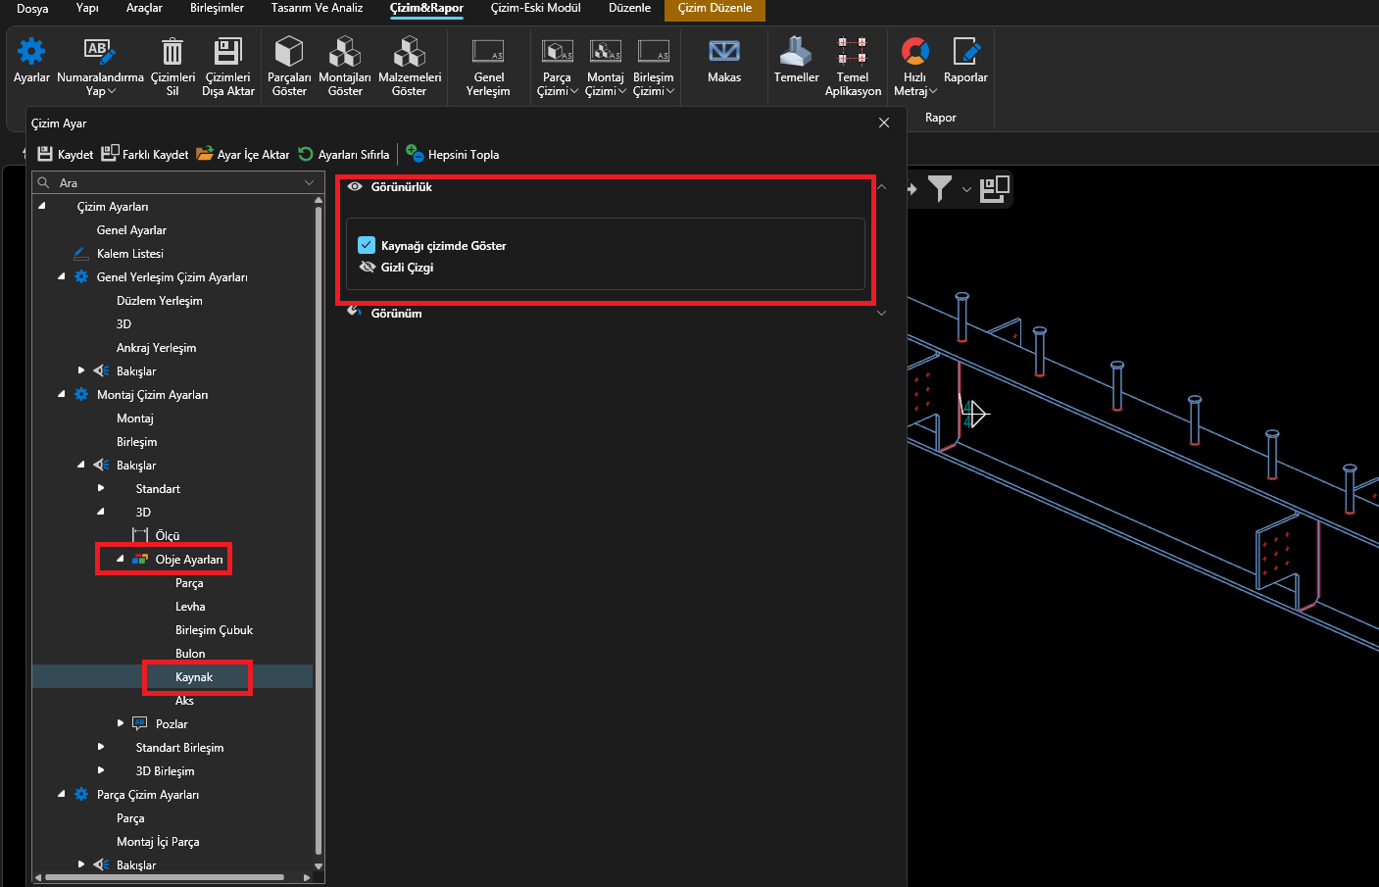Expand the Görünüm section
The image size is (1379, 887).
(881, 314)
